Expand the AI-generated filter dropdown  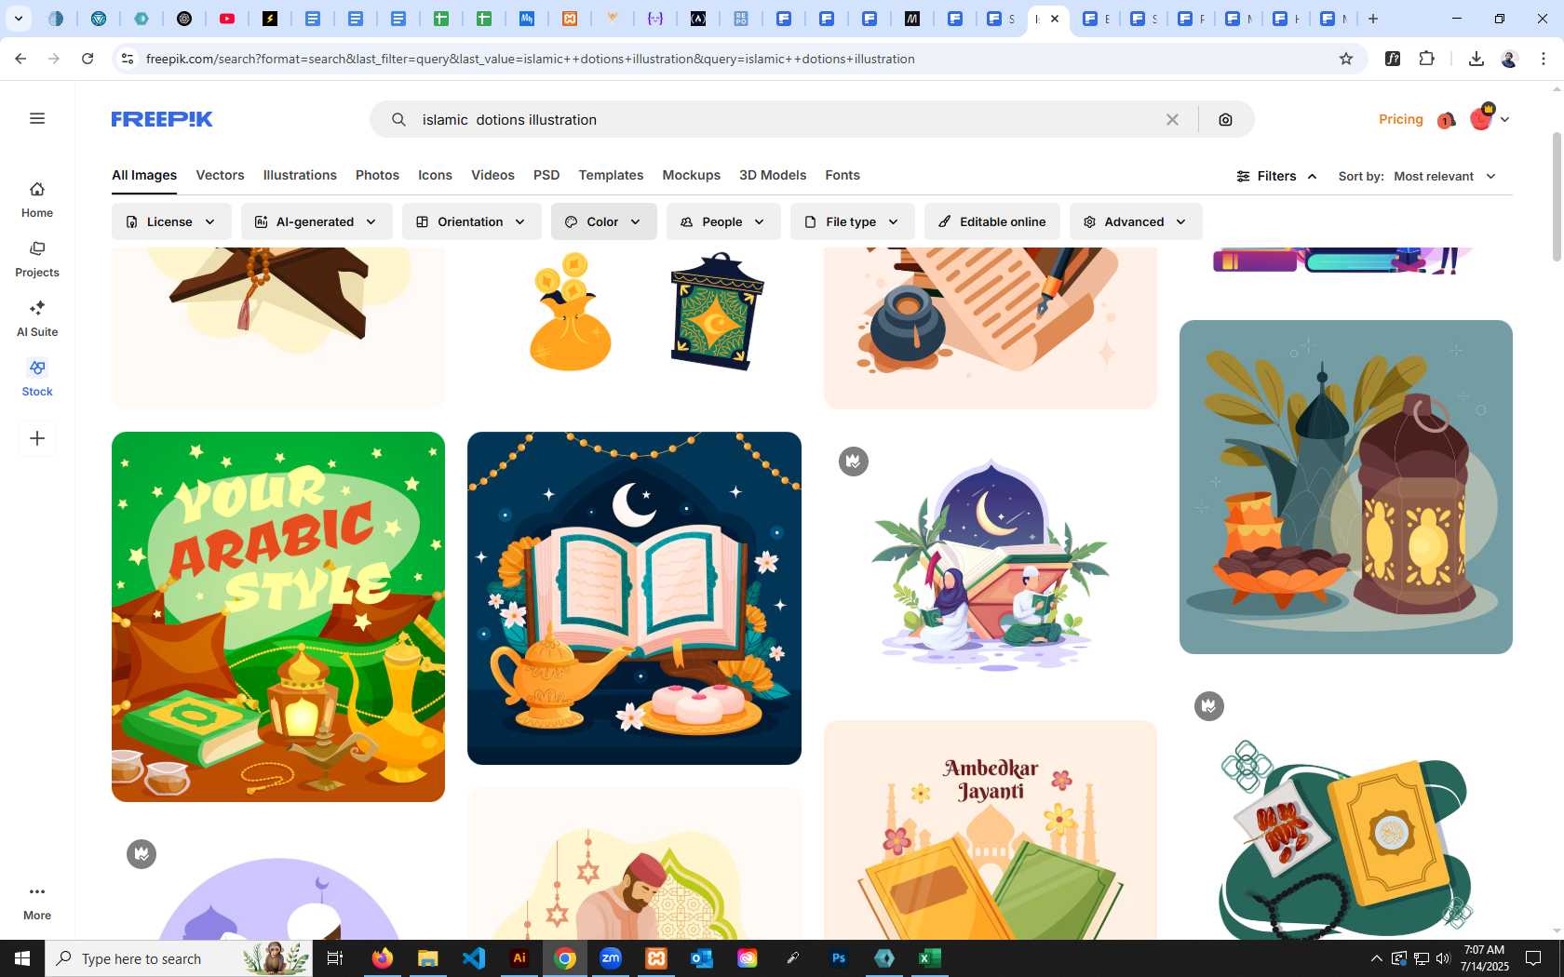317,221
